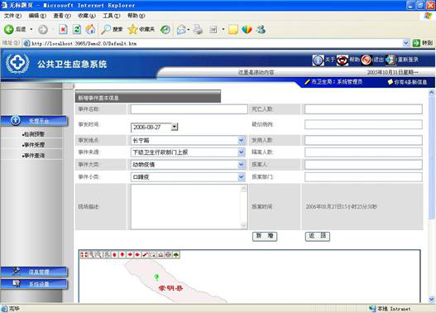This screenshot has height=313, width=436.
Task: Open the date picker arrow for 2006-08-27
Action: (x=175, y=127)
